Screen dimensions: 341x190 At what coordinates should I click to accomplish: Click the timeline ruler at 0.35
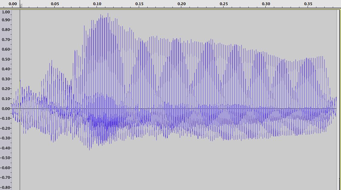308,4
